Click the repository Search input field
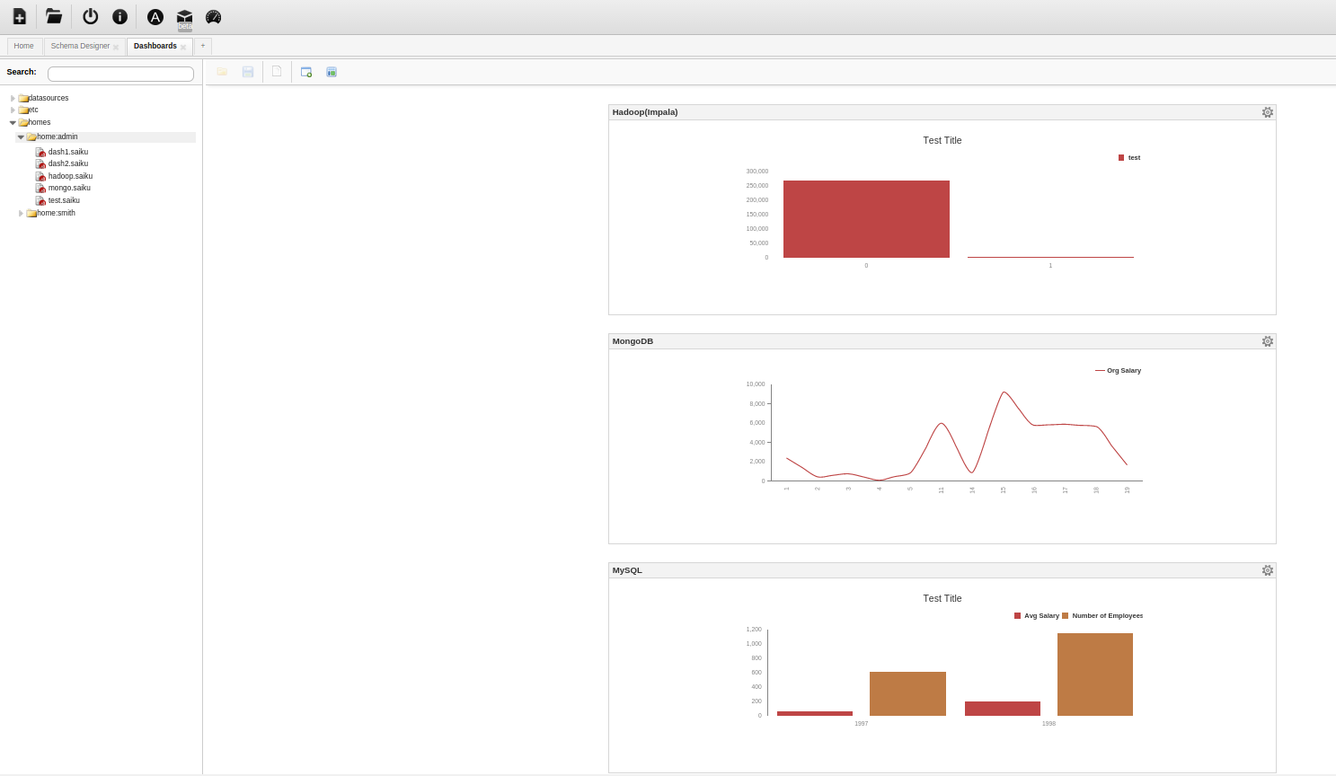 [120, 74]
